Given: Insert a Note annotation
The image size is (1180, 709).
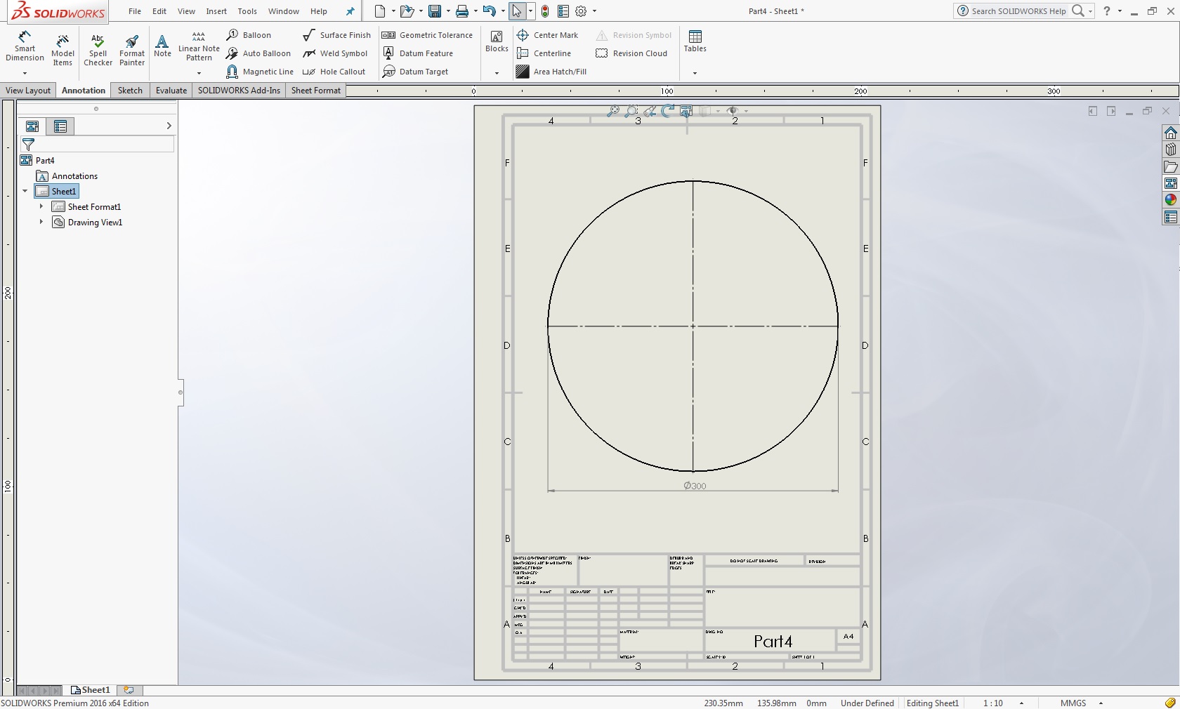Looking at the screenshot, I should [162, 46].
